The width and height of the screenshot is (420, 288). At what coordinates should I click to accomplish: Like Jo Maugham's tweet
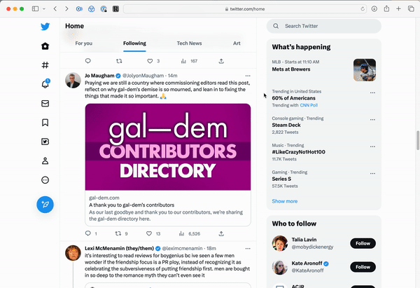pos(149,233)
